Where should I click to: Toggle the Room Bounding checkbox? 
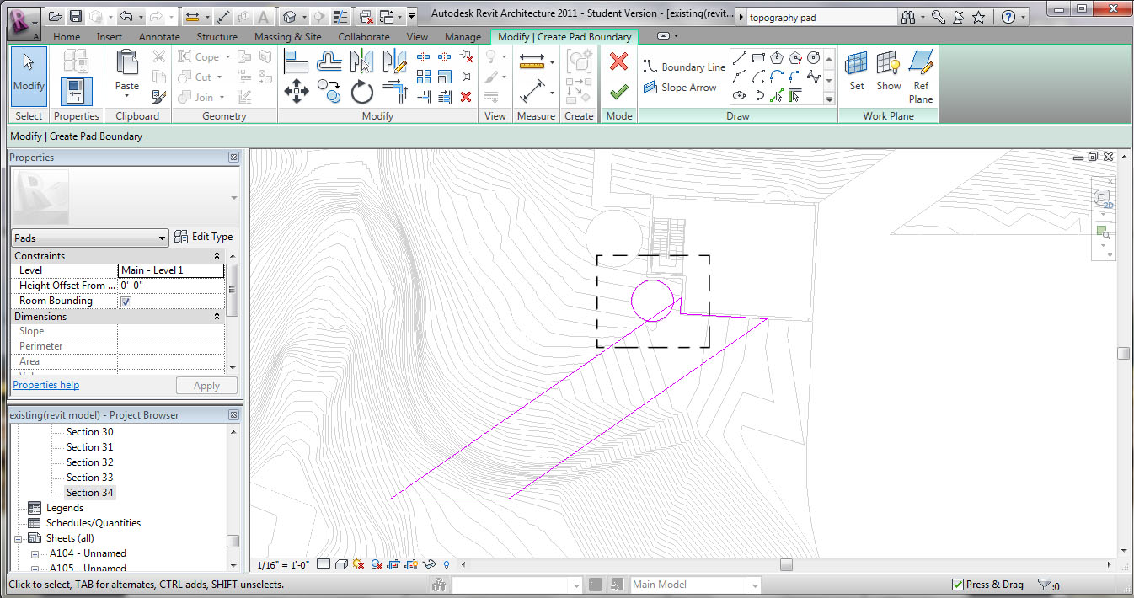(126, 302)
